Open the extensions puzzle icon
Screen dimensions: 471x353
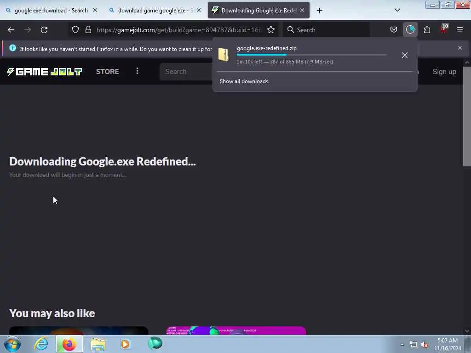coord(427,29)
